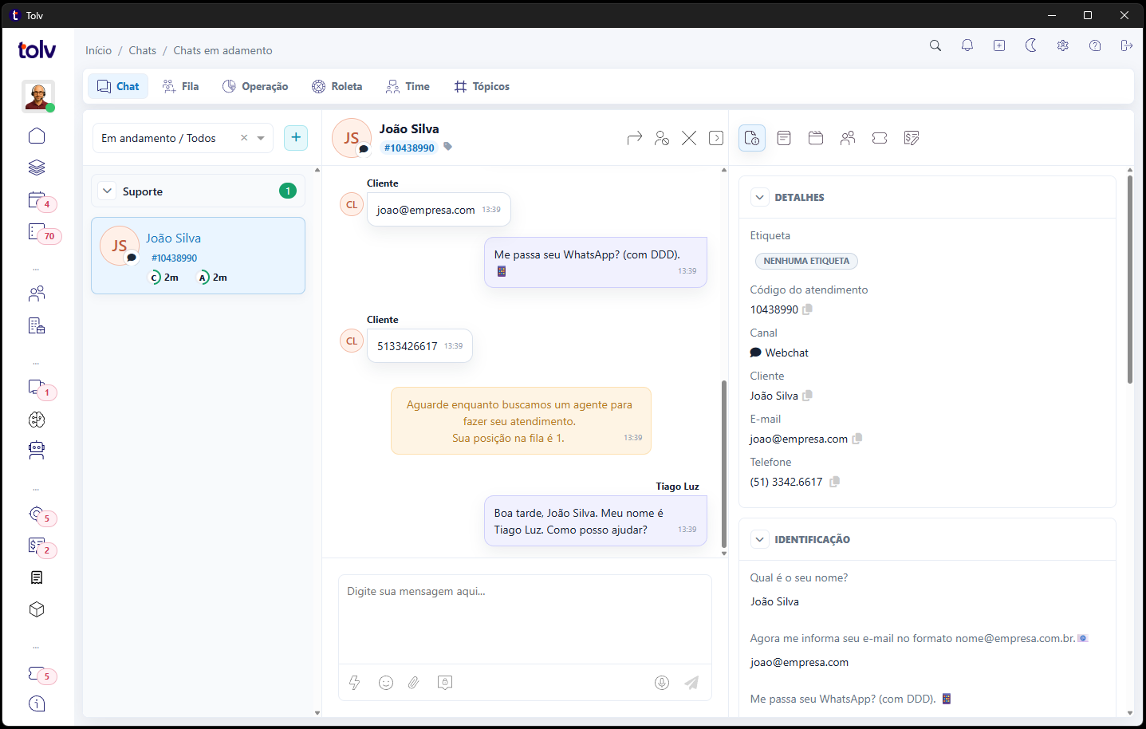Open the chat sidebar icon with badge 1
The height and width of the screenshot is (729, 1146).
click(x=38, y=388)
